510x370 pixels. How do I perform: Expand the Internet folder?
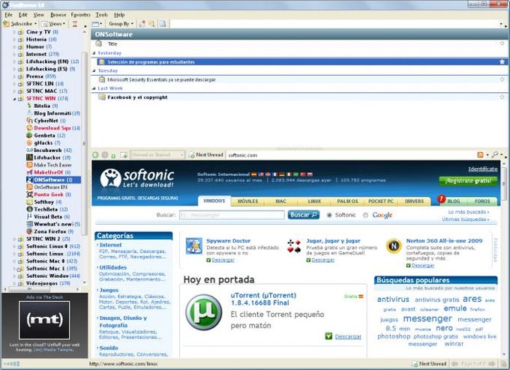(x=14, y=54)
